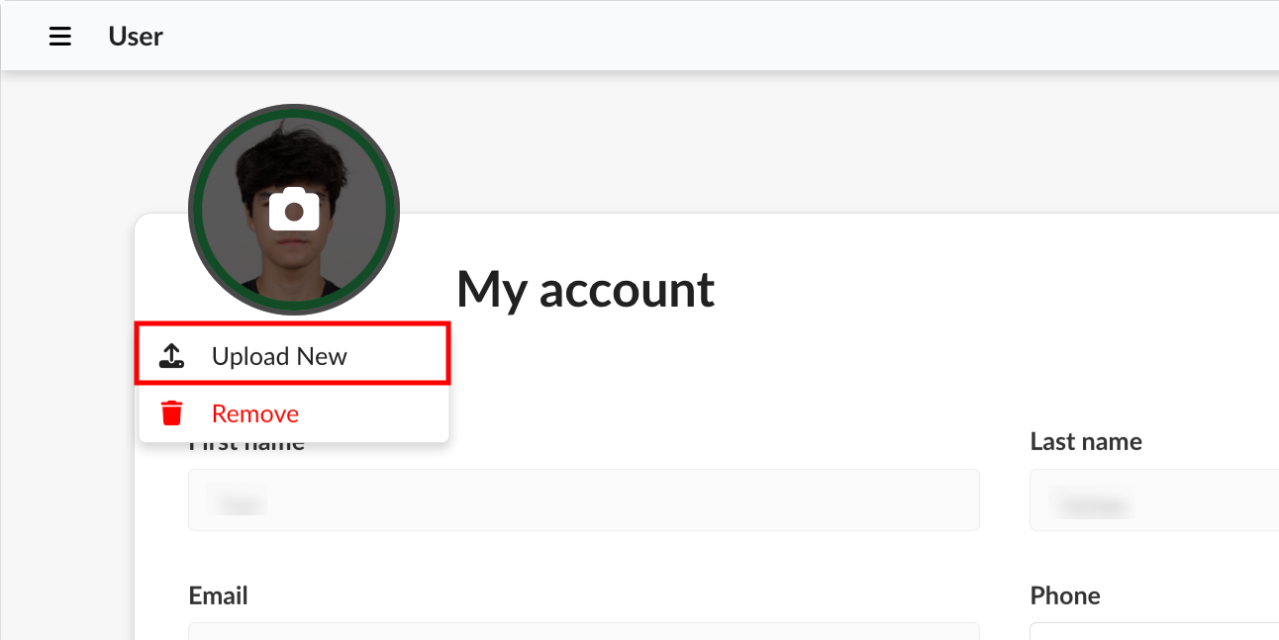Click the My account heading
Image resolution: width=1279 pixels, height=640 pixels.
pyautogui.click(x=585, y=290)
